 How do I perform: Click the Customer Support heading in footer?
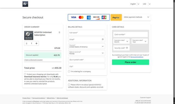145,97
